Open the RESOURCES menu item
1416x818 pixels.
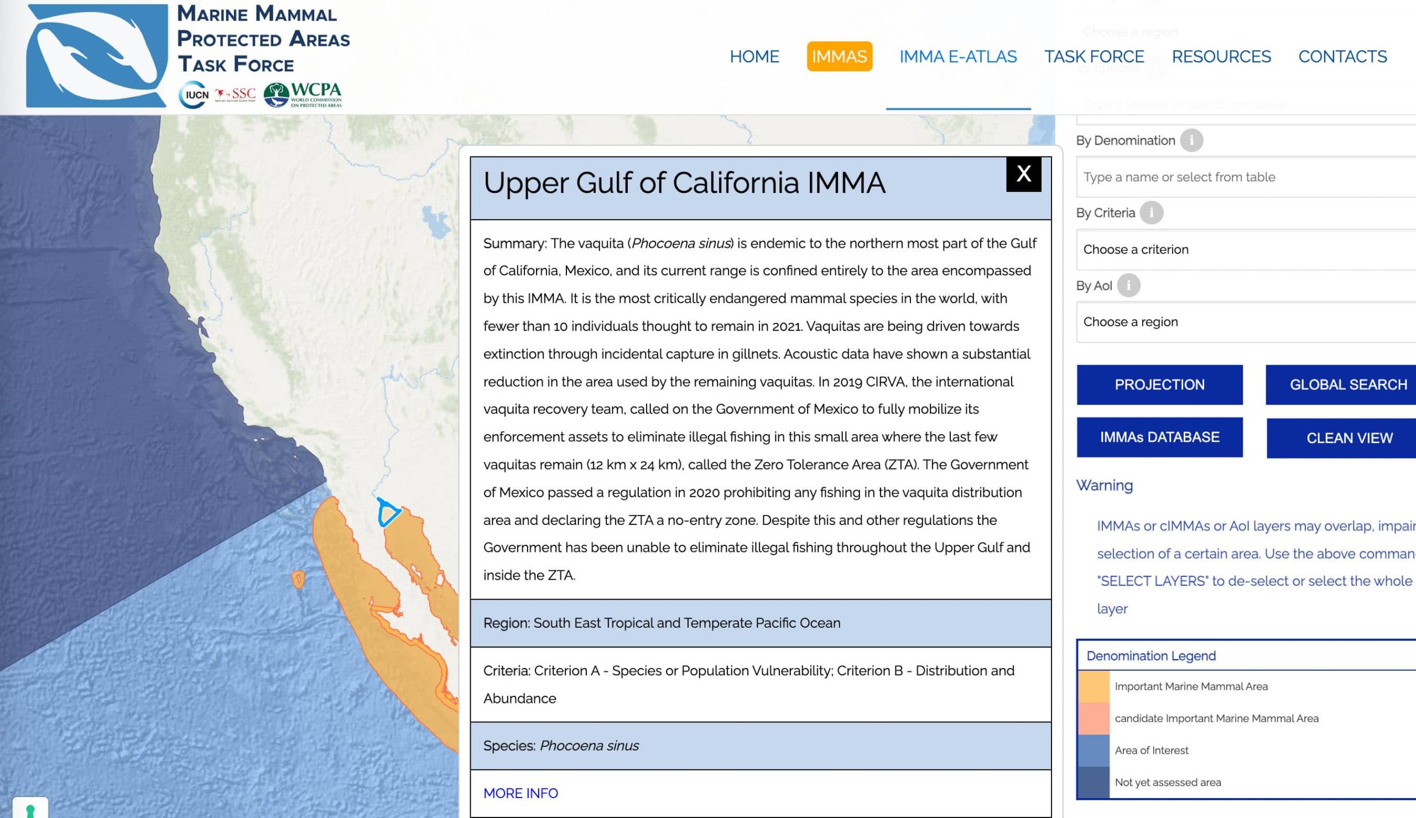tap(1221, 57)
